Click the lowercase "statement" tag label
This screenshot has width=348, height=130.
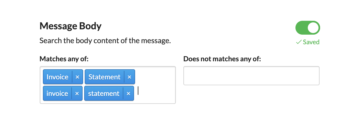104,94
